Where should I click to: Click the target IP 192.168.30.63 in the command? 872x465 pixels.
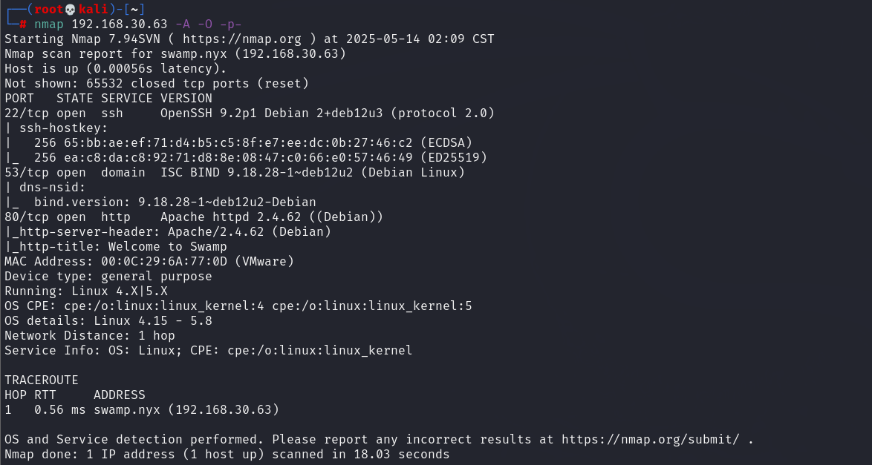(x=119, y=24)
